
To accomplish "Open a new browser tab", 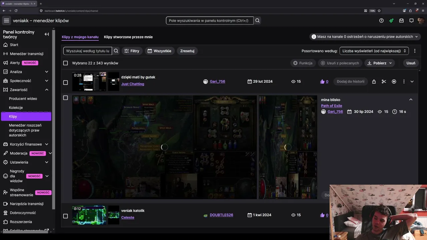I will pyautogui.click(x=41, y=4).
